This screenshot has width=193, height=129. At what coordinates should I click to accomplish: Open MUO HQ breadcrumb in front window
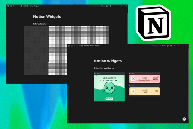85,46
